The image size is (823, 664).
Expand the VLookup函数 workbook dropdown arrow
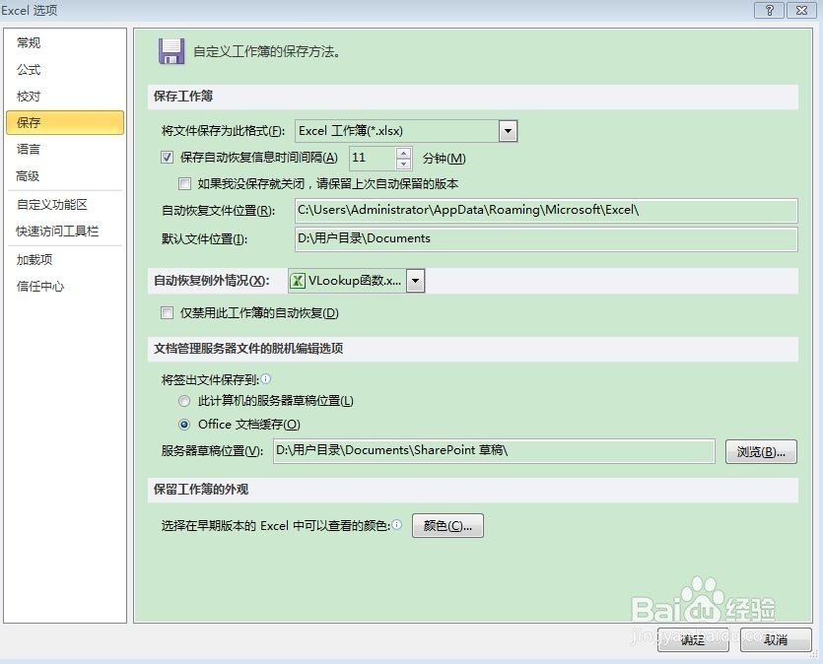click(x=415, y=281)
